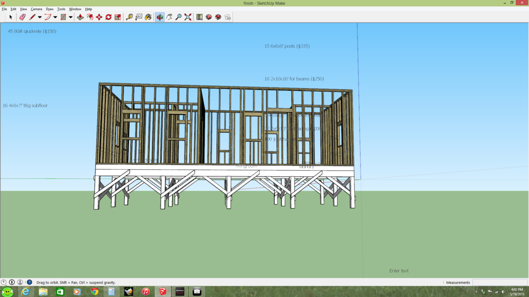Open the shape tools dropdown arrow
Image resolution: width=529 pixels, height=297 pixels.
click(70, 17)
